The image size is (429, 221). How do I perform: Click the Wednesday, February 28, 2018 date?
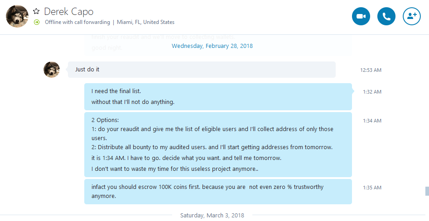pyautogui.click(x=212, y=46)
